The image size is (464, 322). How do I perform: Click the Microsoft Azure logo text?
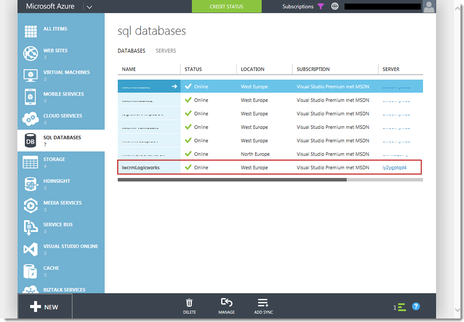[x=50, y=6]
